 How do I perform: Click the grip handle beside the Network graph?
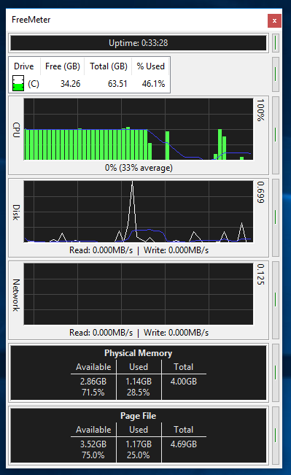pyautogui.click(x=275, y=300)
